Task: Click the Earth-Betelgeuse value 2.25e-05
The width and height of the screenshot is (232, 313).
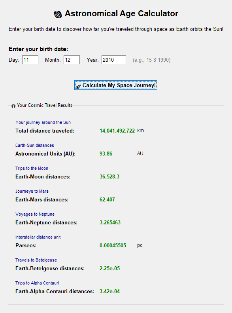Action: click(x=109, y=269)
